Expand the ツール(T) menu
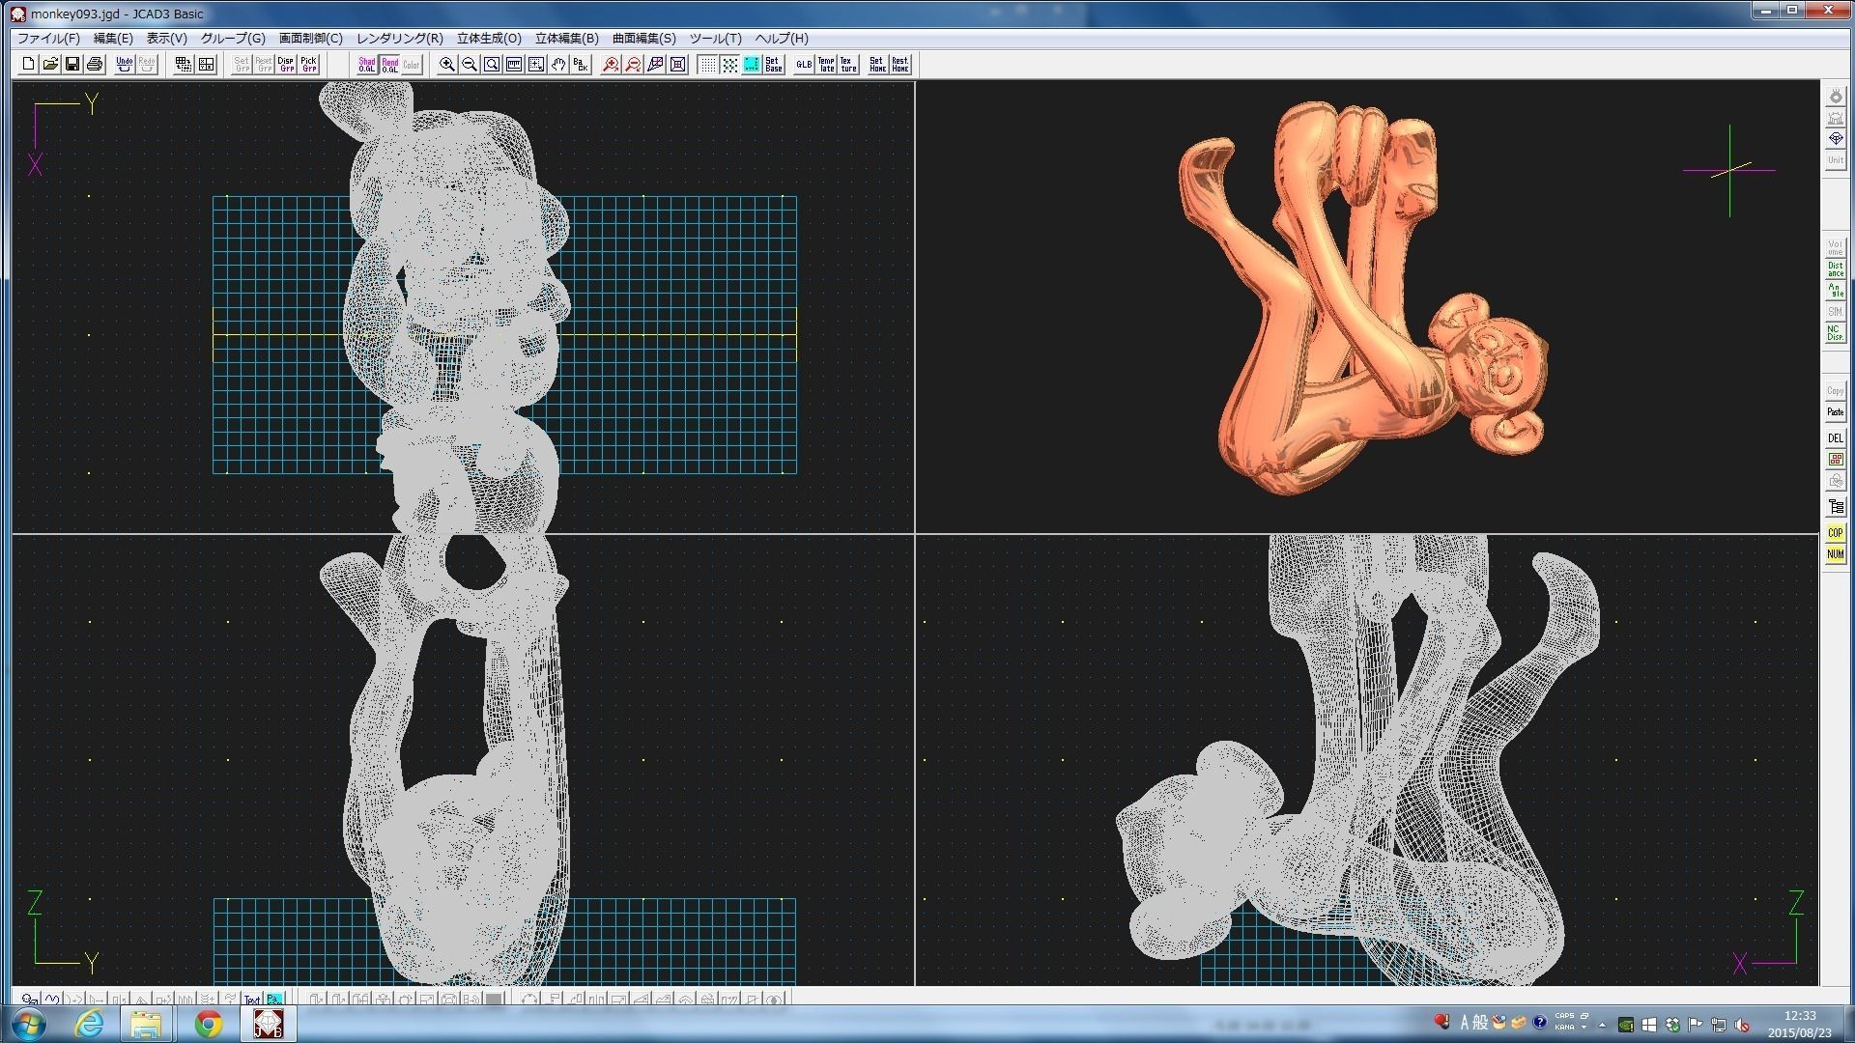This screenshot has width=1855, height=1043. (715, 39)
